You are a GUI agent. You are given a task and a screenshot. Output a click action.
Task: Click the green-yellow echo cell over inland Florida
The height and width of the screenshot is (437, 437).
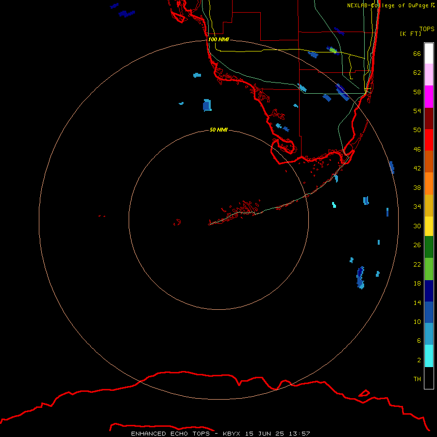click(x=333, y=50)
